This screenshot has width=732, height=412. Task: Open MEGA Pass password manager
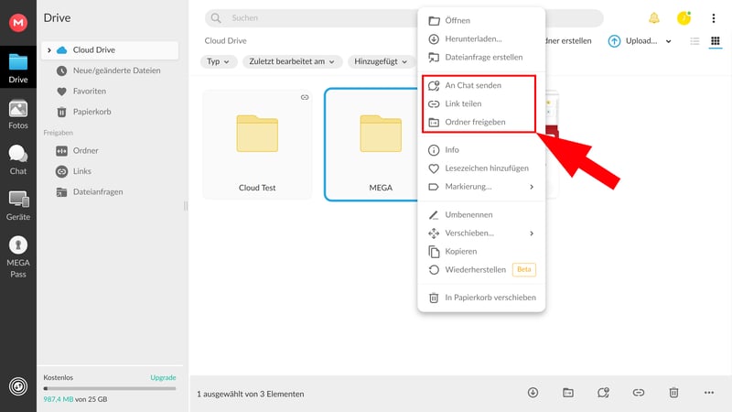(17, 256)
